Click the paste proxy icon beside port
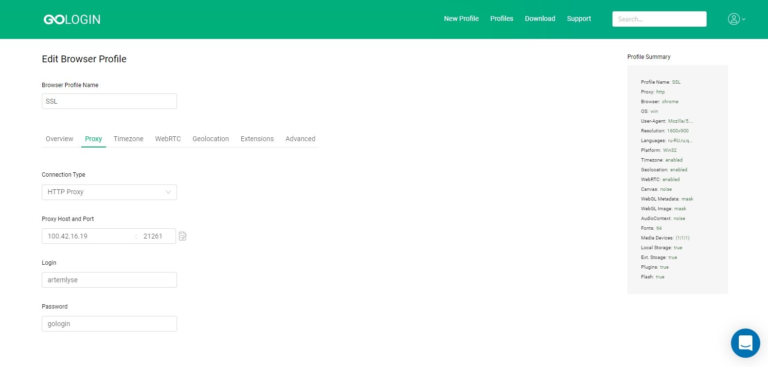This screenshot has height=367, width=768. coord(183,236)
